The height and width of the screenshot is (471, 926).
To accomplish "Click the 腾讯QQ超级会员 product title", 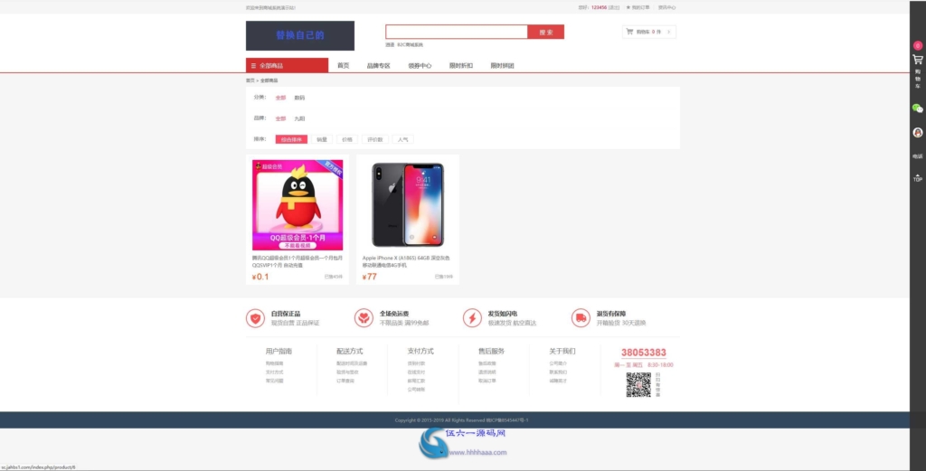I will tap(297, 261).
